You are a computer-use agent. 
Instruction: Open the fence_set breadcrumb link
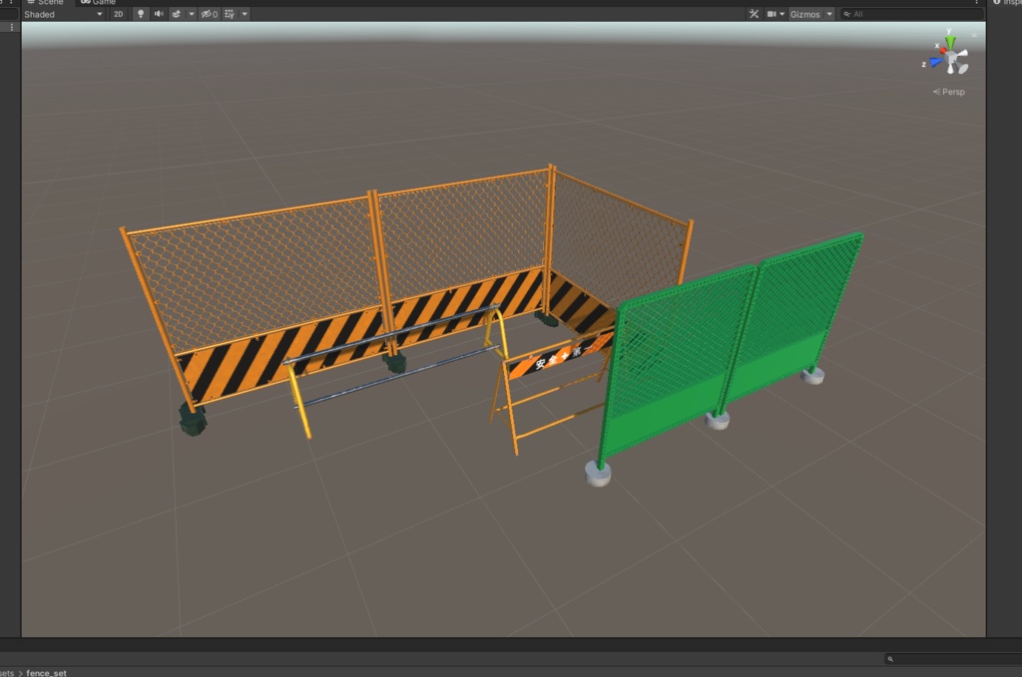(48, 671)
